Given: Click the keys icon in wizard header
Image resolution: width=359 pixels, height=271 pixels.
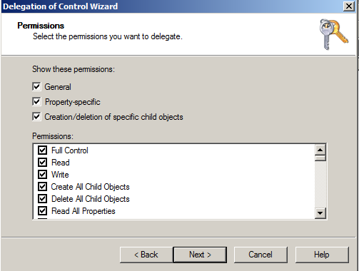Looking at the screenshot, I should pyautogui.click(x=333, y=34).
